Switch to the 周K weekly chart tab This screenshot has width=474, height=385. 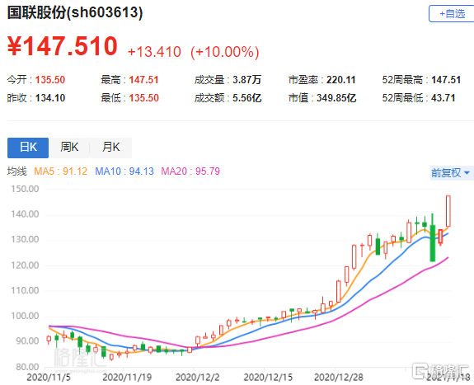[69, 148]
